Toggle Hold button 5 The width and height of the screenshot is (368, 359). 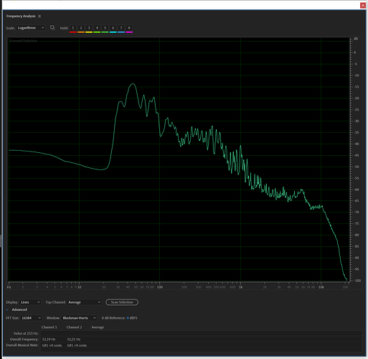tap(105, 28)
